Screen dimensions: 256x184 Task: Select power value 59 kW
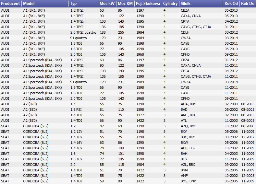[102, 181]
